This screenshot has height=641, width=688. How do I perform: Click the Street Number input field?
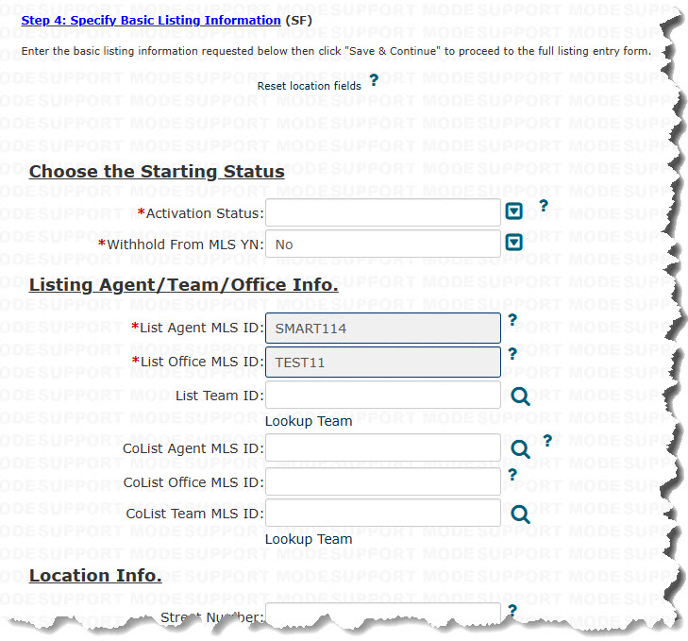point(382,613)
